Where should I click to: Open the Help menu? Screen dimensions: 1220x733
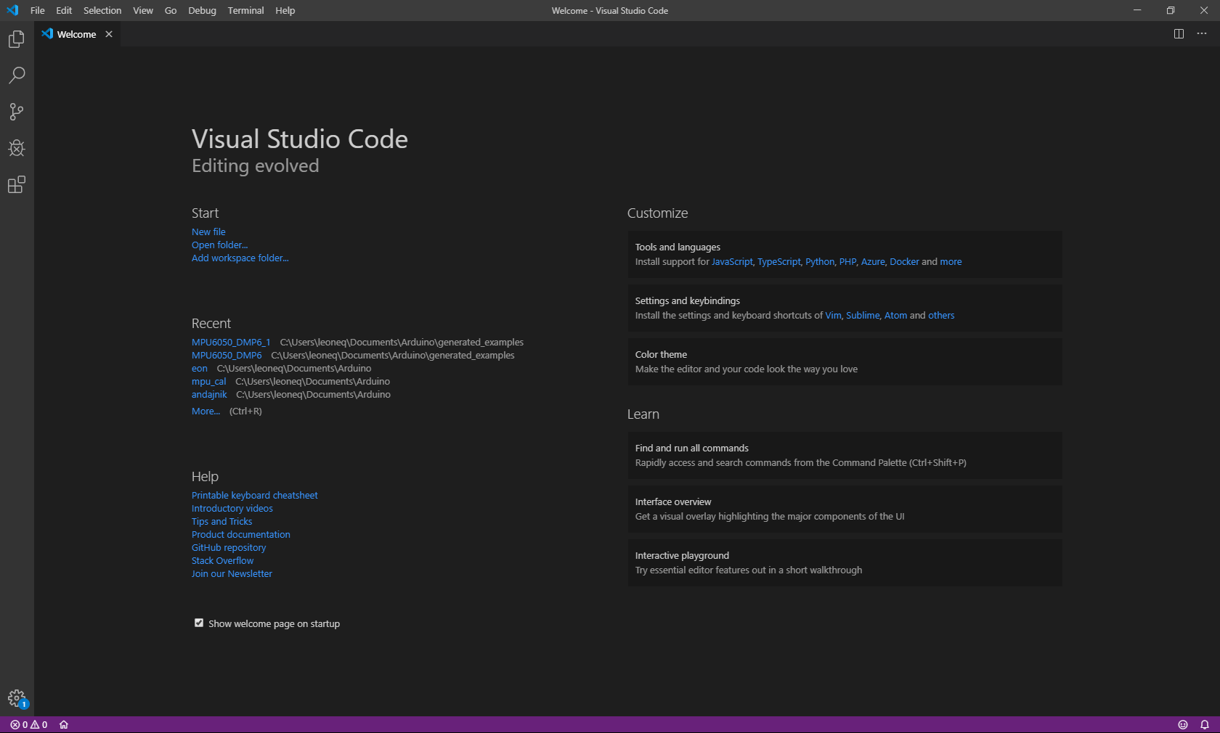tap(285, 10)
